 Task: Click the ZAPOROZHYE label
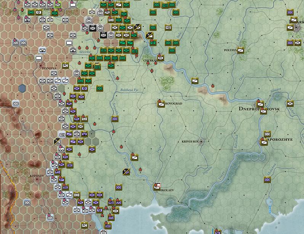click(x=280, y=140)
